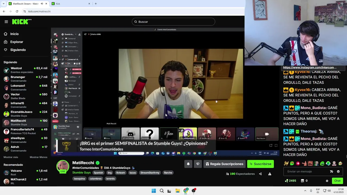
Task: Click the report warning triangle icon
Action: 270,174
